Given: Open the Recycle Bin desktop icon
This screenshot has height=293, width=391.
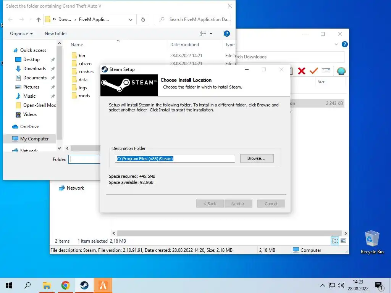Looking at the screenshot, I should click(x=372, y=242).
